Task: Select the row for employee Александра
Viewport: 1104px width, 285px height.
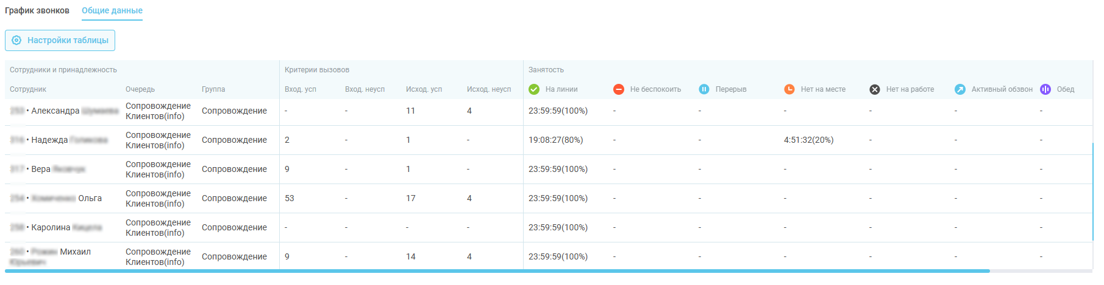Action: pyautogui.click(x=55, y=111)
